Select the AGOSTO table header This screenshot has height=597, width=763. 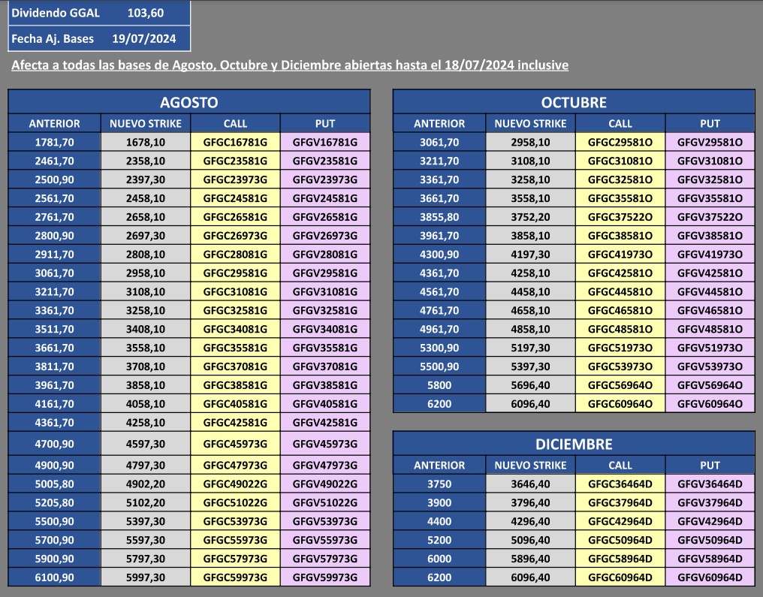188,101
